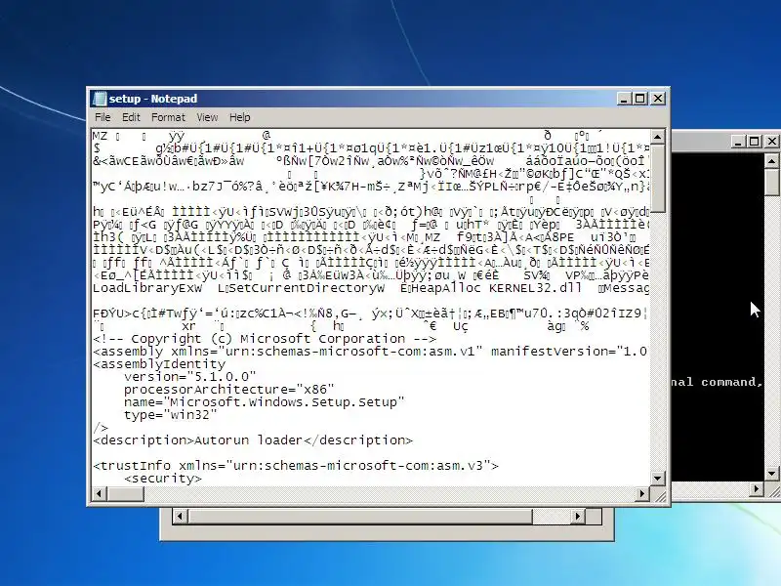
Task: Click command prompt vertical scrollbar up arrow
Action: coord(771,161)
